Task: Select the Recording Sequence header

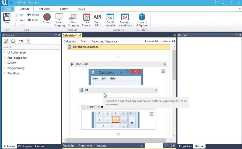Action: [x=118, y=47]
